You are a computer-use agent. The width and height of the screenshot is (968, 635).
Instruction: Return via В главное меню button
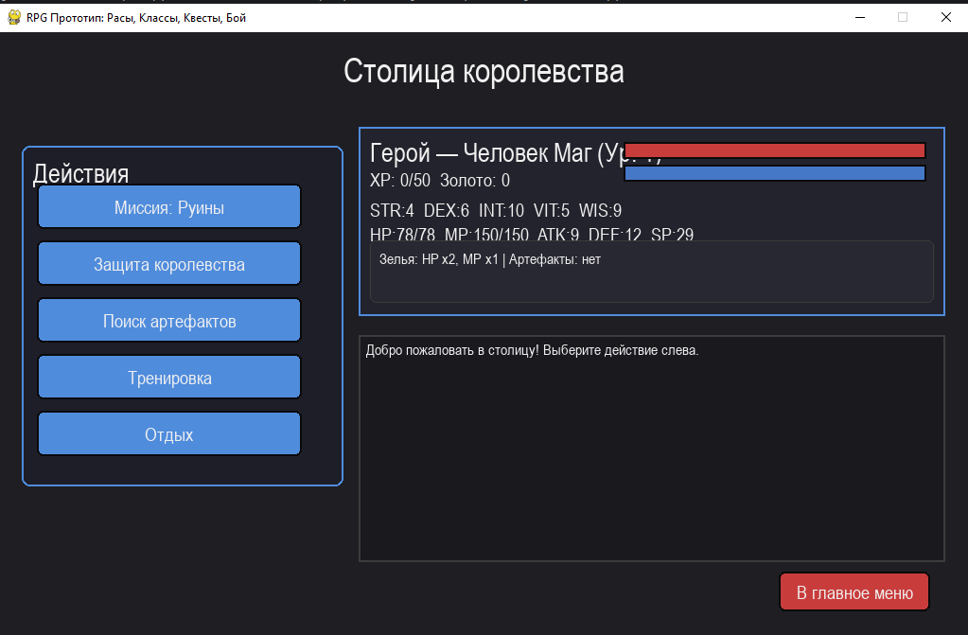point(854,591)
